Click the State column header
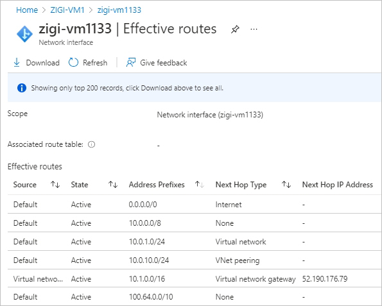The height and width of the screenshot is (306, 382). pos(80,185)
